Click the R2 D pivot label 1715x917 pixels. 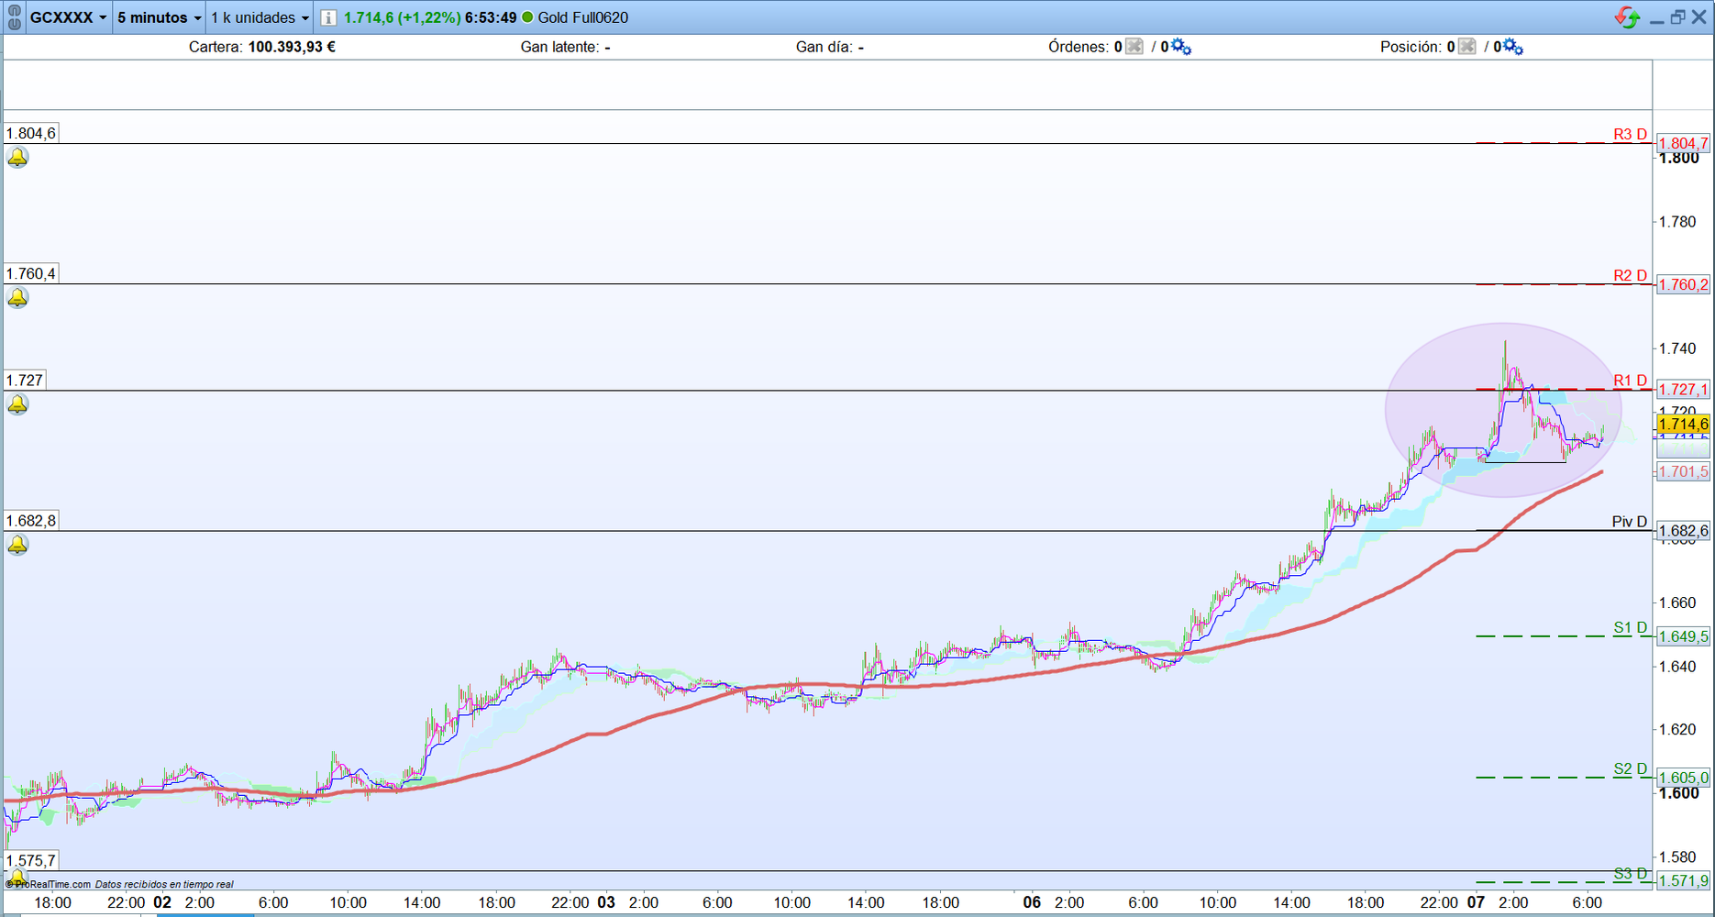pos(1630,276)
